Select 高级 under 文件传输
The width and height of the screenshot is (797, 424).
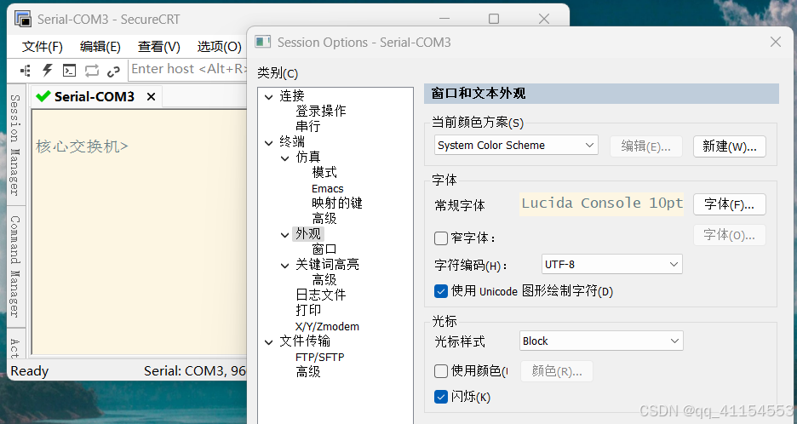308,372
